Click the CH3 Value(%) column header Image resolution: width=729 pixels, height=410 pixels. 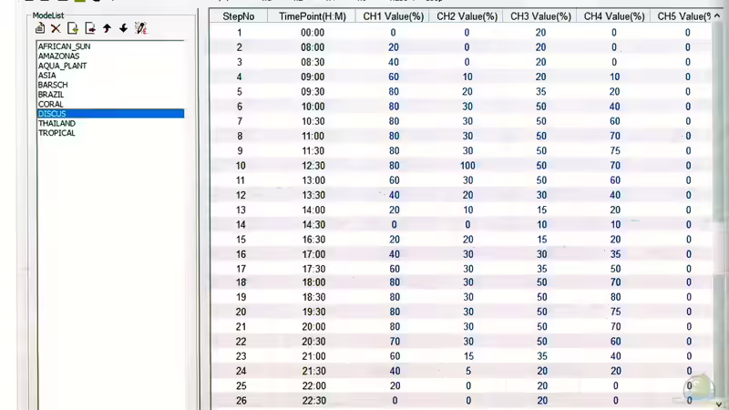[540, 16]
